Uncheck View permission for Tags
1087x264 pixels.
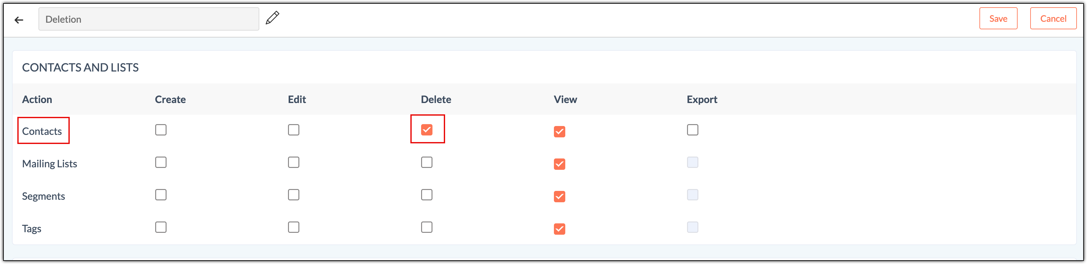tap(560, 229)
